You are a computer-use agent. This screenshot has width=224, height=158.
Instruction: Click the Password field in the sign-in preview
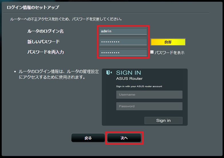149,106
